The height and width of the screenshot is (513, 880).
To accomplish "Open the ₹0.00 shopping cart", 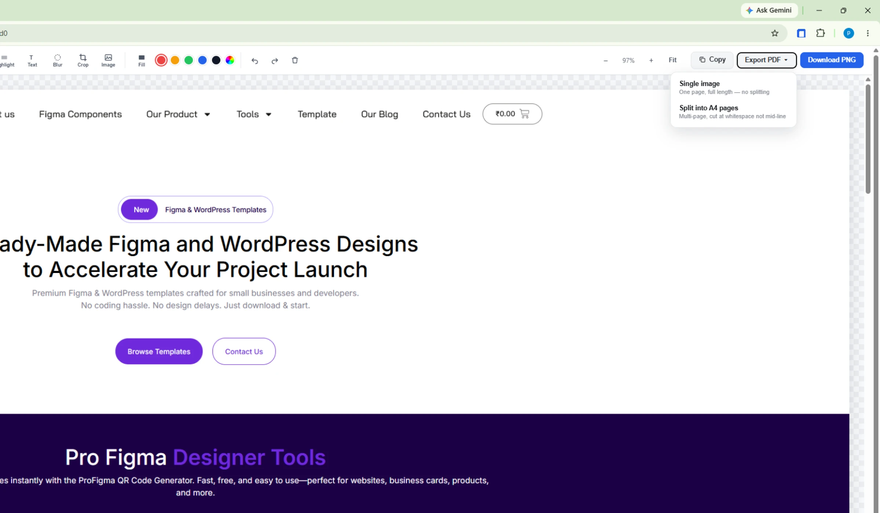I will click(x=512, y=114).
